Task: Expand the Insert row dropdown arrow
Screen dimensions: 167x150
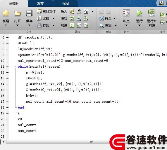Action: pos(93,11)
